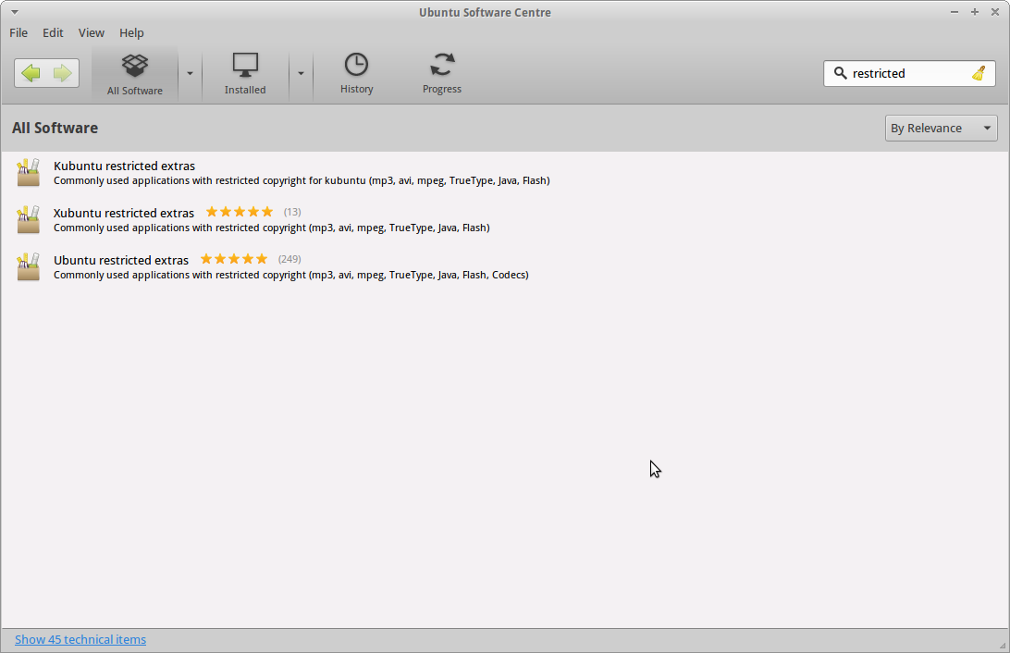Click Ubuntu description ending with 'Codecs'

pyautogui.click(x=291, y=275)
